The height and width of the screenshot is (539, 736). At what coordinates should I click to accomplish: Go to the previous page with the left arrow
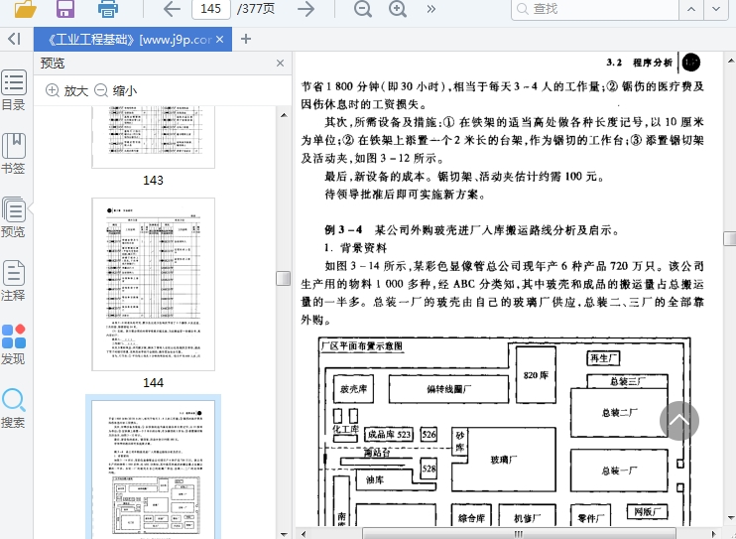pyautogui.click(x=172, y=9)
